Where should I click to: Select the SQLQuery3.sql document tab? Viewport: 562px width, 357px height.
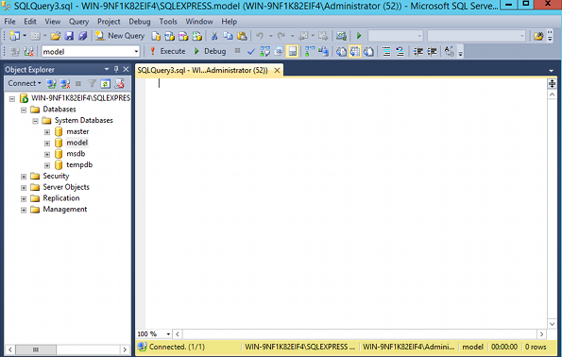pyautogui.click(x=202, y=70)
